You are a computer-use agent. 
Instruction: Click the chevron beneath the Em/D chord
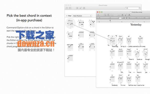pyautogui.click(x=120, y=58)
